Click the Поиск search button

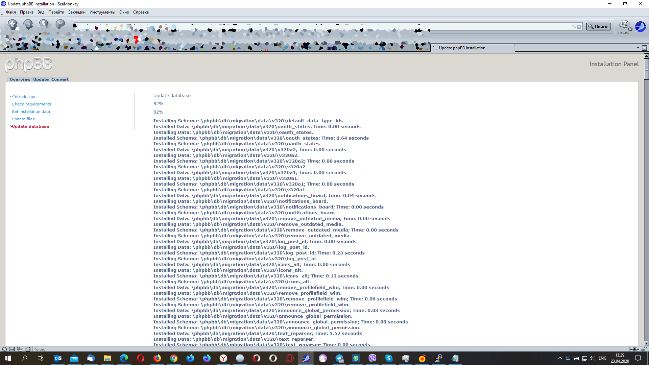[x=598, y=27]
